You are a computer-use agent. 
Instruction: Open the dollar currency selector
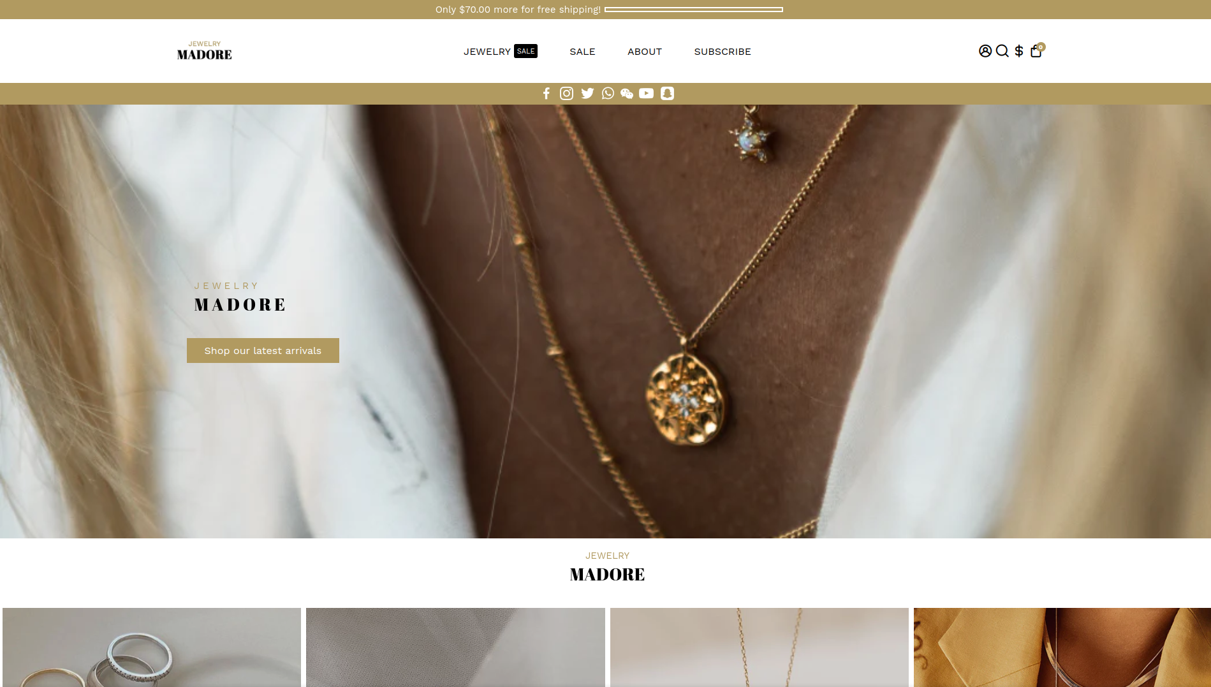point(1019,51)
